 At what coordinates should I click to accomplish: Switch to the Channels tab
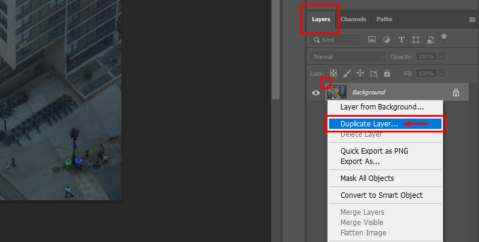pos(353,19)
